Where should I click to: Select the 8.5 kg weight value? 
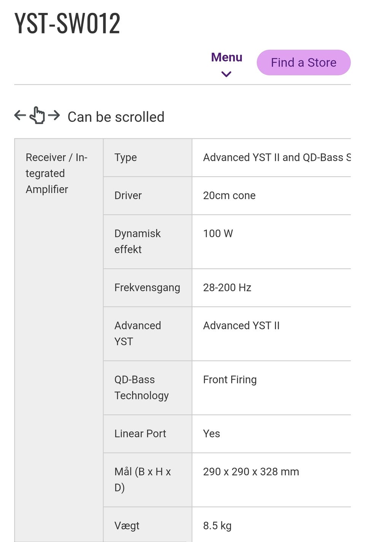click(x=217, y=526)
